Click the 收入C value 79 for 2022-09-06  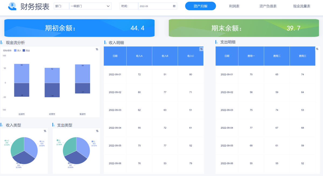coord(191,163)
